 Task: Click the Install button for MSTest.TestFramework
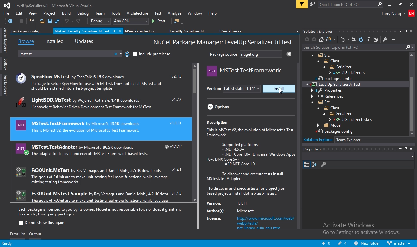279,89
